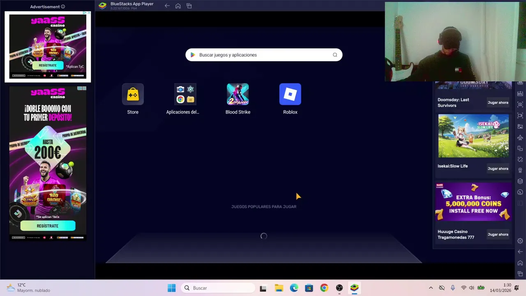The image size is (526, 296).
Task: Open Google Chrome from the taskbar
Action: (324, 288)
